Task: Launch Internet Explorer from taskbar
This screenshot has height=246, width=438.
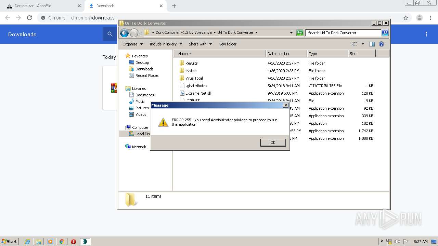Action: click(27, 242)
